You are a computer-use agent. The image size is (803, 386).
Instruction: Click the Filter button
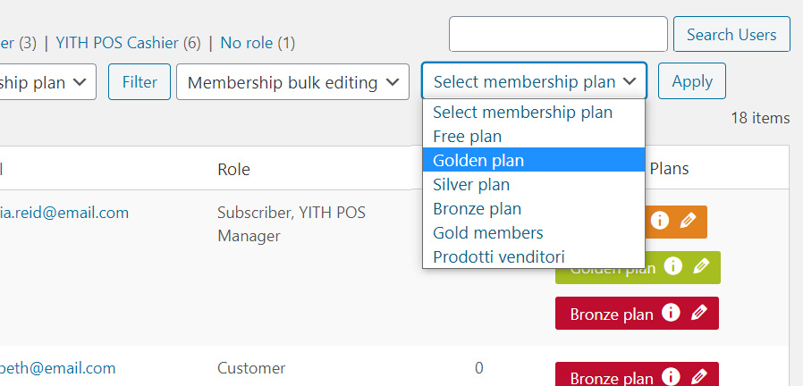[139, 82]
